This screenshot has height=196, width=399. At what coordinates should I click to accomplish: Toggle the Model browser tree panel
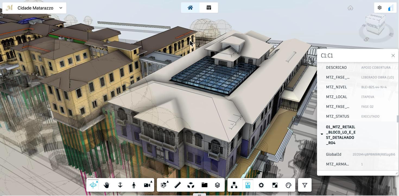(234, 185)
